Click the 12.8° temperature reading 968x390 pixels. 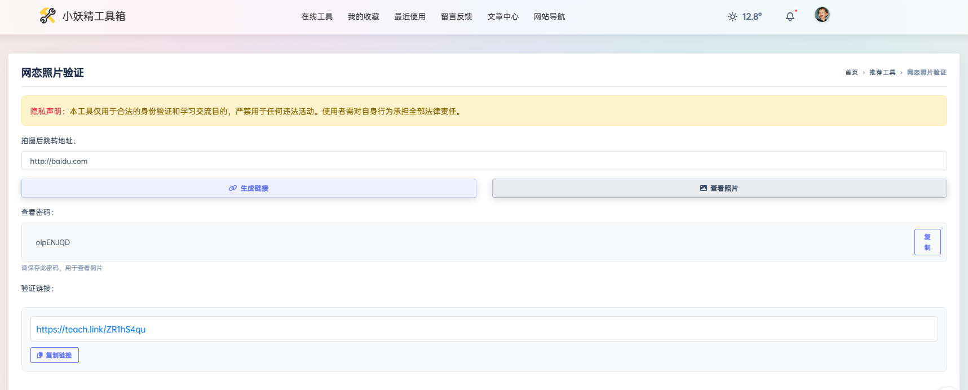point(752,17)
